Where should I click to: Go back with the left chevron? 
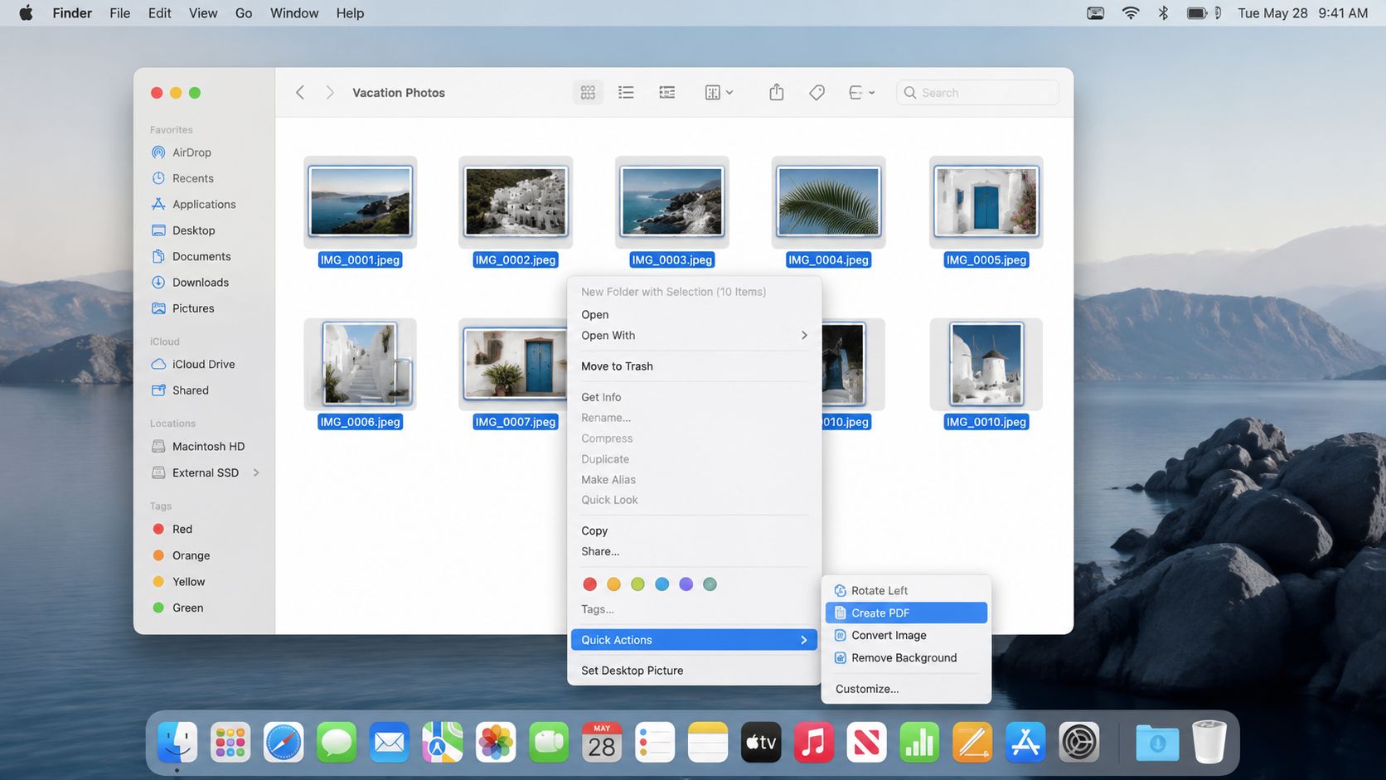tap(300, 93)
